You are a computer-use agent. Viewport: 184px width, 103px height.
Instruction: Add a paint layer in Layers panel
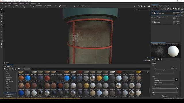(168, 9)
